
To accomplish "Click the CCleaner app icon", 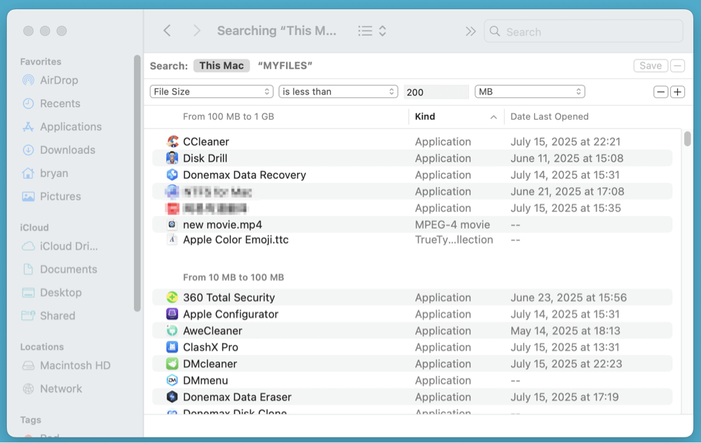I will [172, 141].
